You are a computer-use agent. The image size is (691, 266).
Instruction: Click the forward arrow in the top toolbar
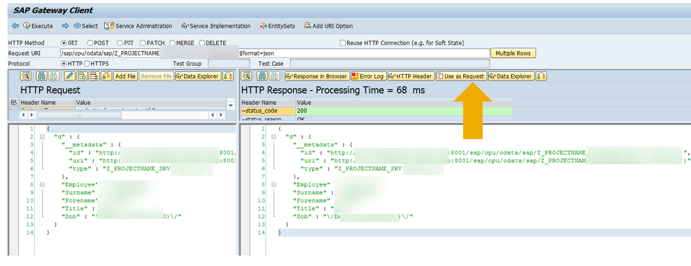65,26
